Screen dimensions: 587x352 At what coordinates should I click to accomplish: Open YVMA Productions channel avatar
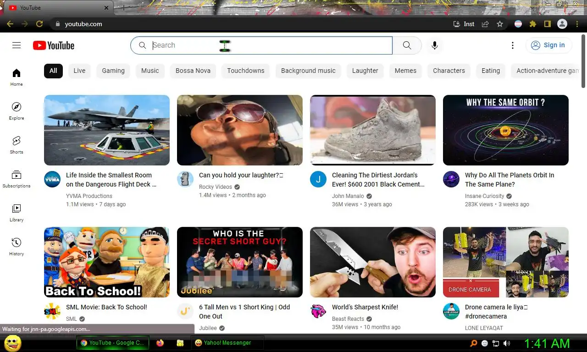(x=52, y=179)
